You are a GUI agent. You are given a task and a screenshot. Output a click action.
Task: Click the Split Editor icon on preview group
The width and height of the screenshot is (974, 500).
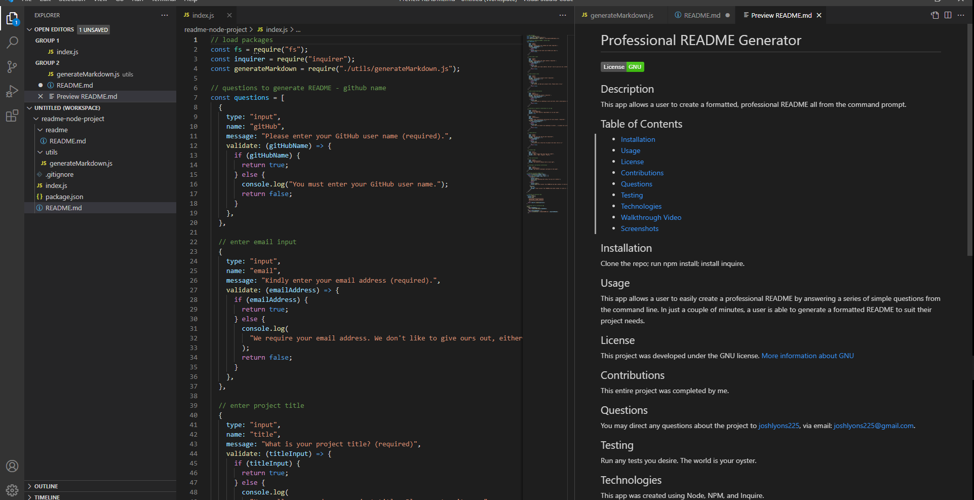click(948, 15)
